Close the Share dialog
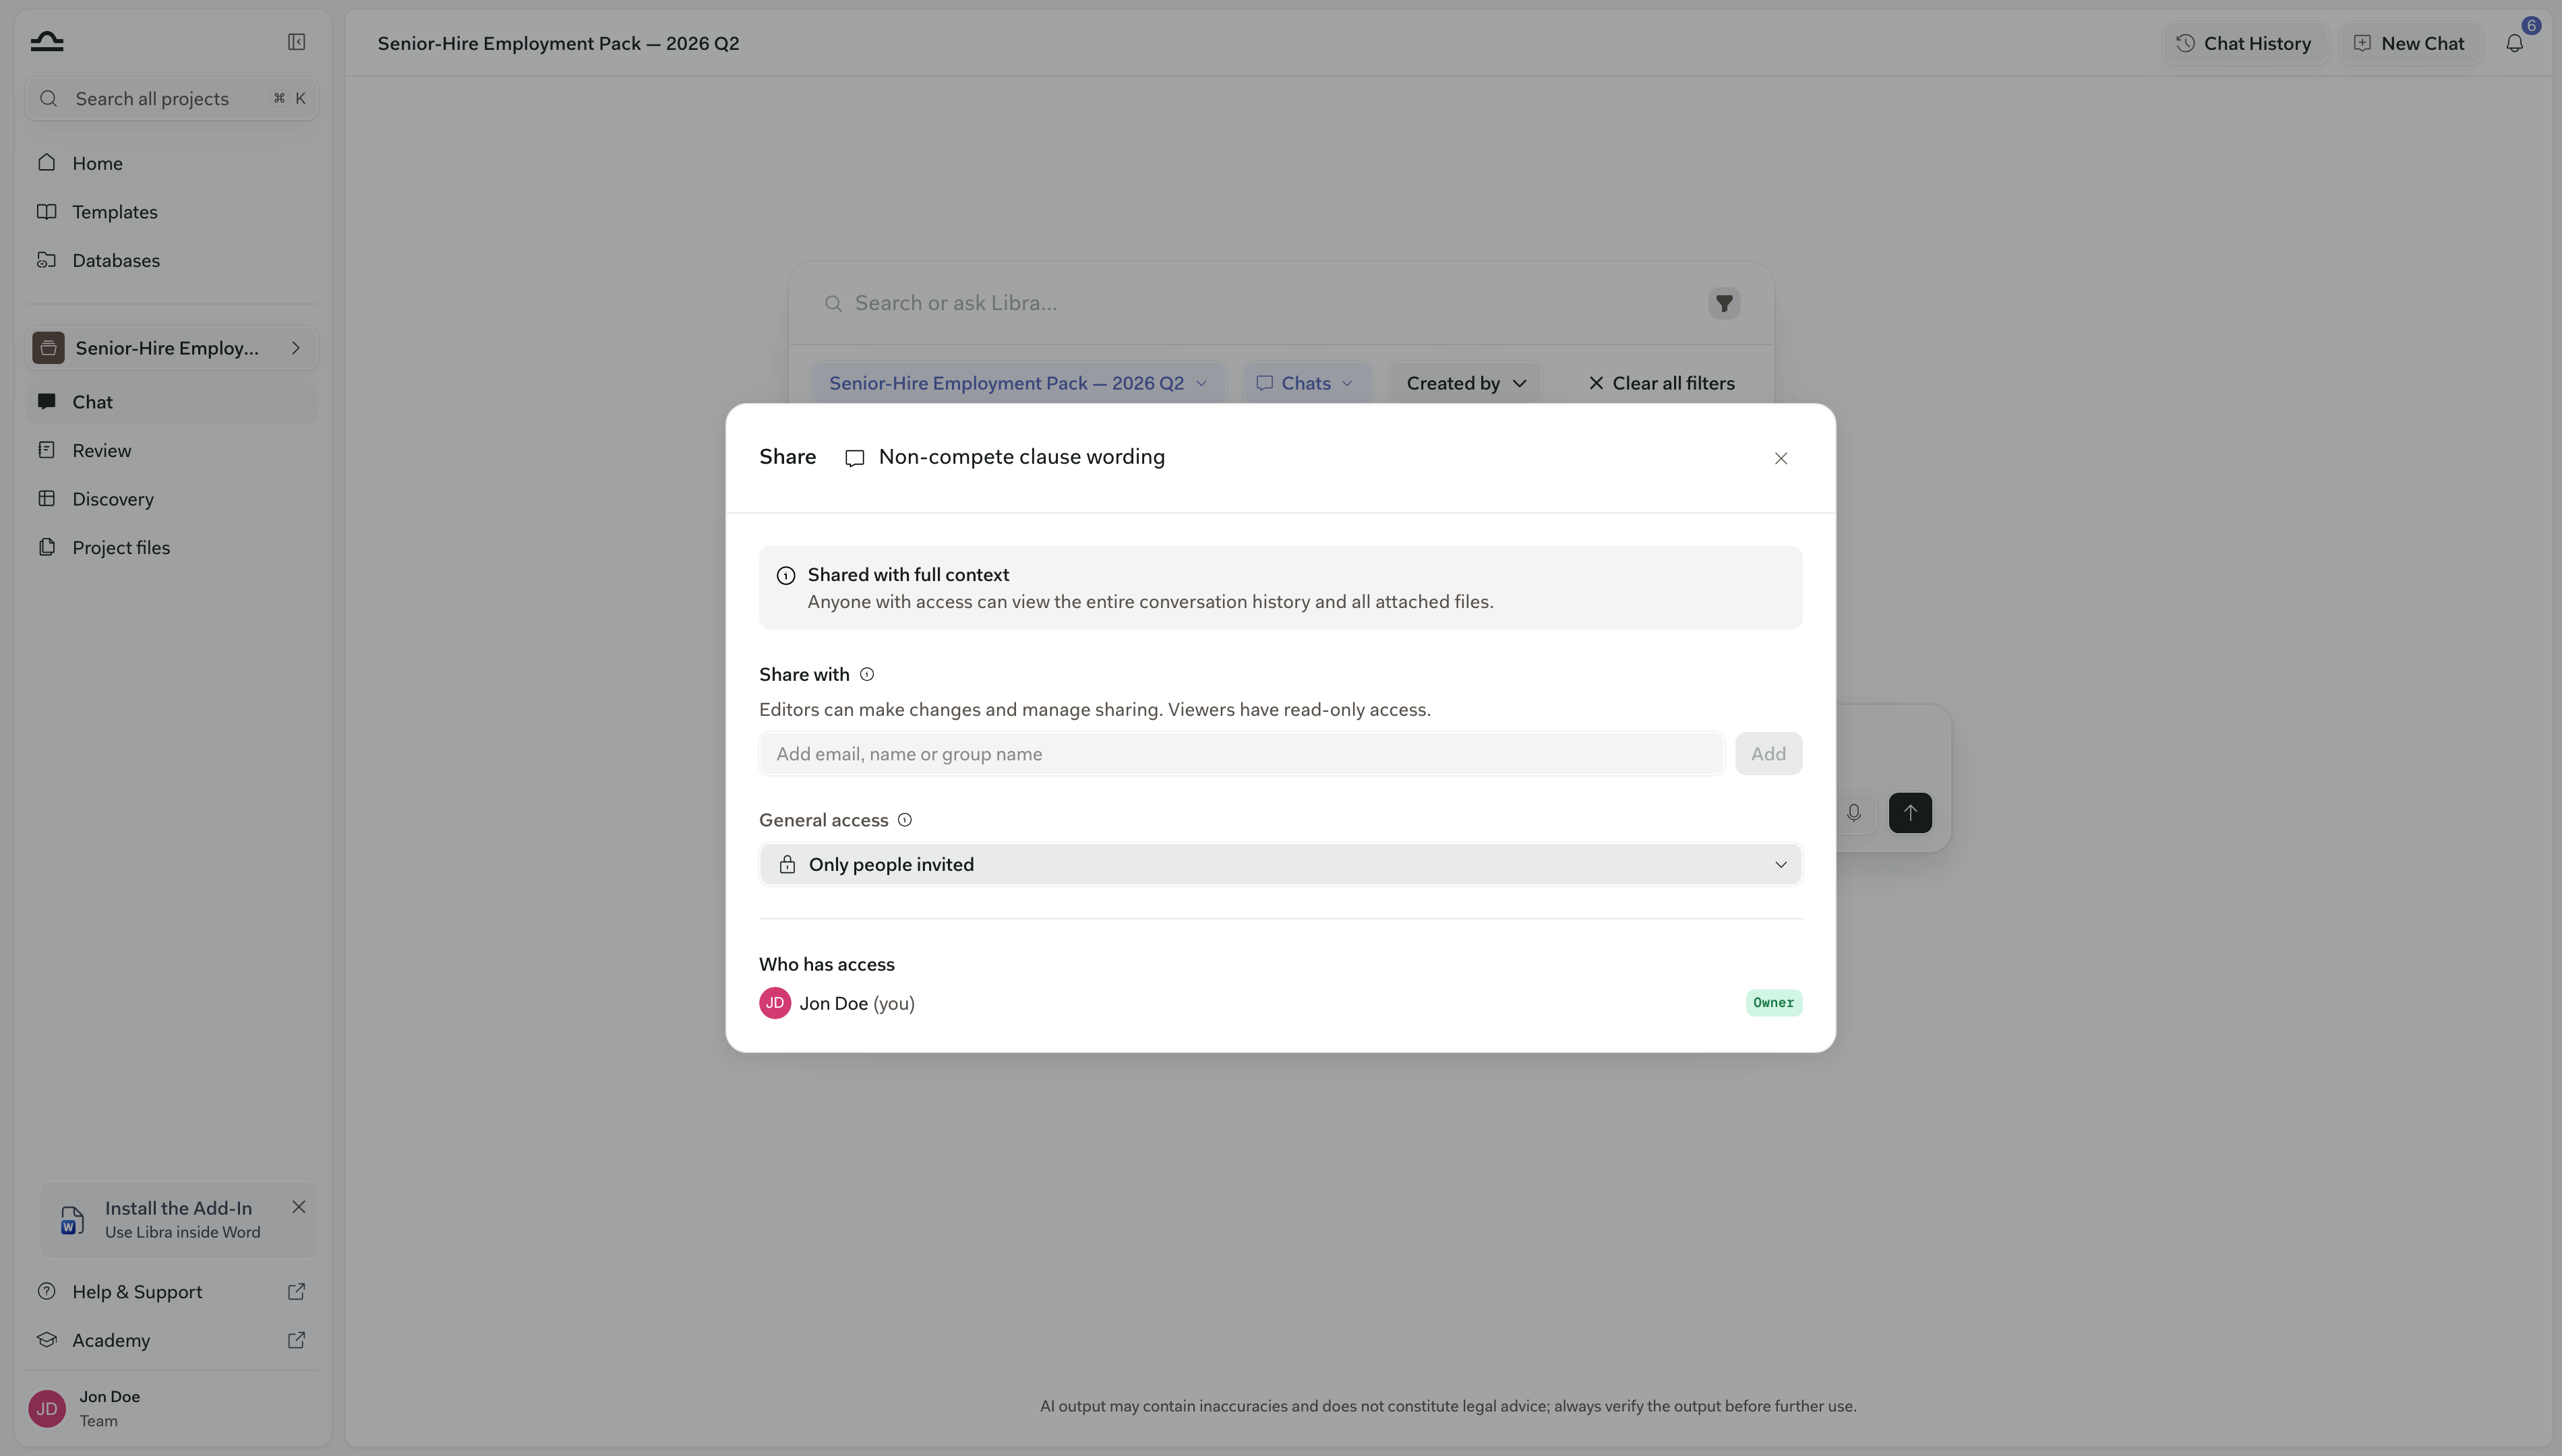 point(1781,458)
